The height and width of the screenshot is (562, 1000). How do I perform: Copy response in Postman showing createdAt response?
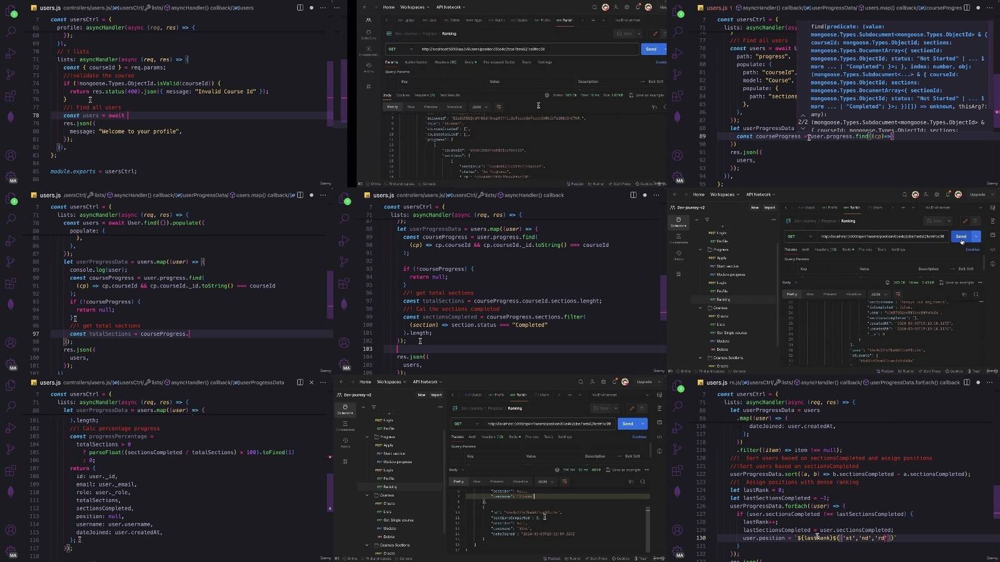[964, 294]
